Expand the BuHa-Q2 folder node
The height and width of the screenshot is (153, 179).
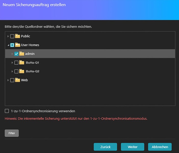[x=12, y=71]
